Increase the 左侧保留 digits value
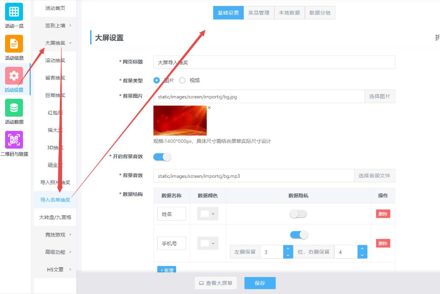The width and height of the screenshot is (440, 294). [288, 249]
